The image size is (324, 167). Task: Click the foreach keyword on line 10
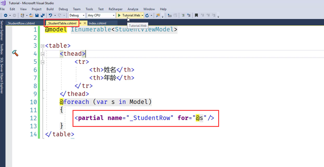(x=76, y=102)
